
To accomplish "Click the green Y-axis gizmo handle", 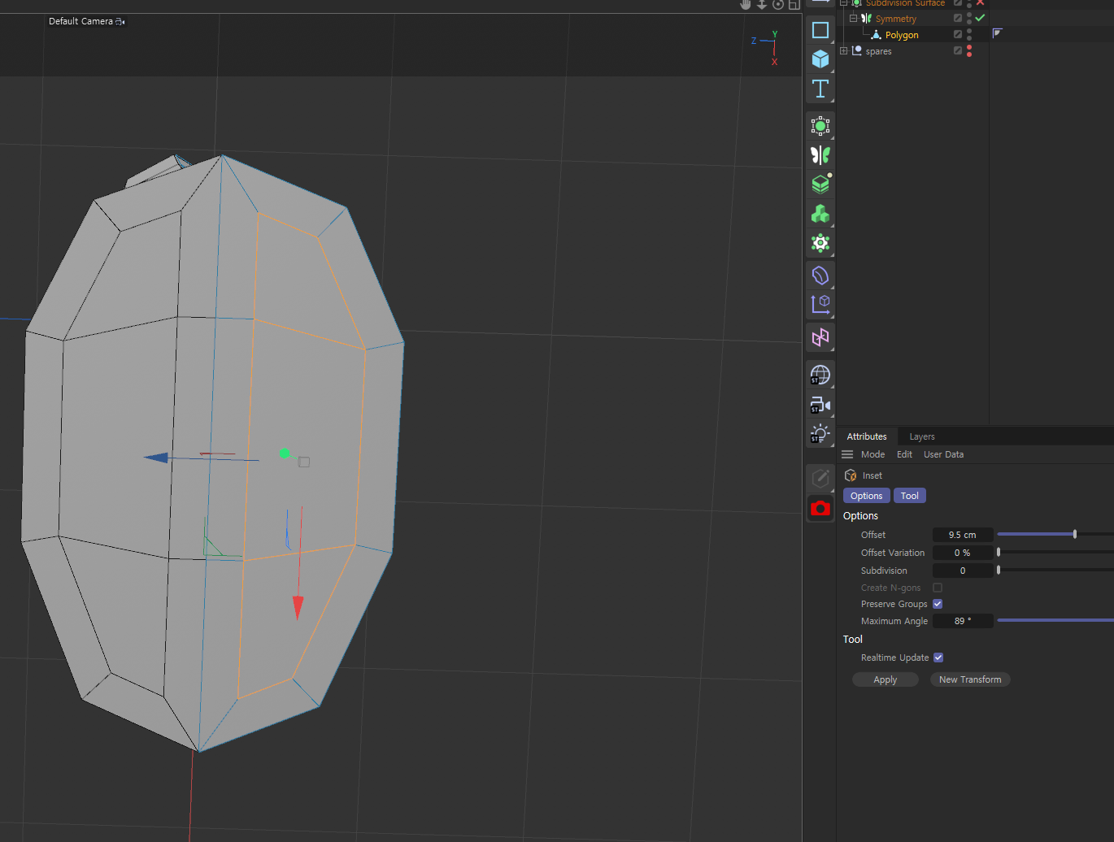I will [x=284, y=454].
